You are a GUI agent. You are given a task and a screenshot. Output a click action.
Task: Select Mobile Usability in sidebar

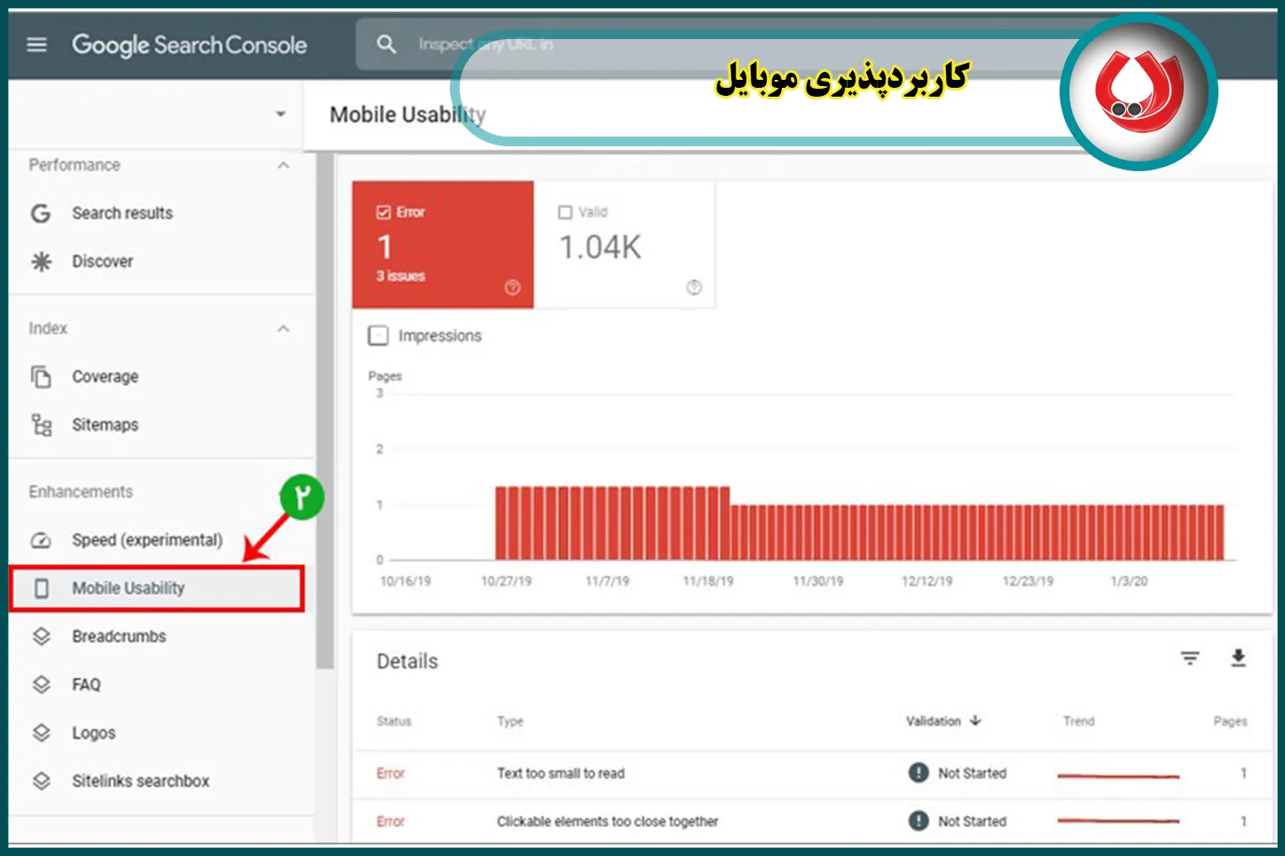(x=157, y=589)
